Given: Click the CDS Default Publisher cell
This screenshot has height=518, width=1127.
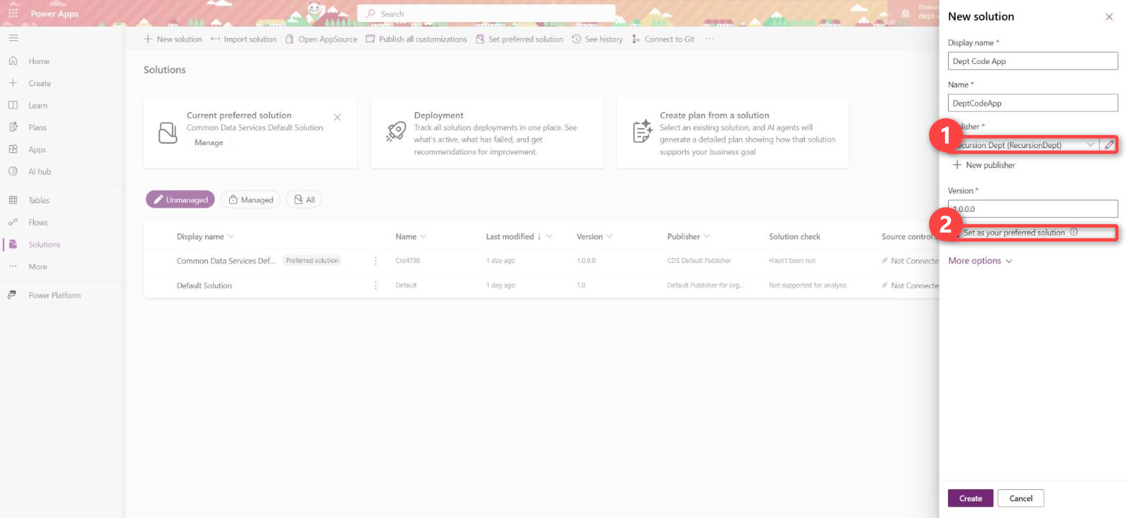Looking at the screenshot, I should click(699, 261).
